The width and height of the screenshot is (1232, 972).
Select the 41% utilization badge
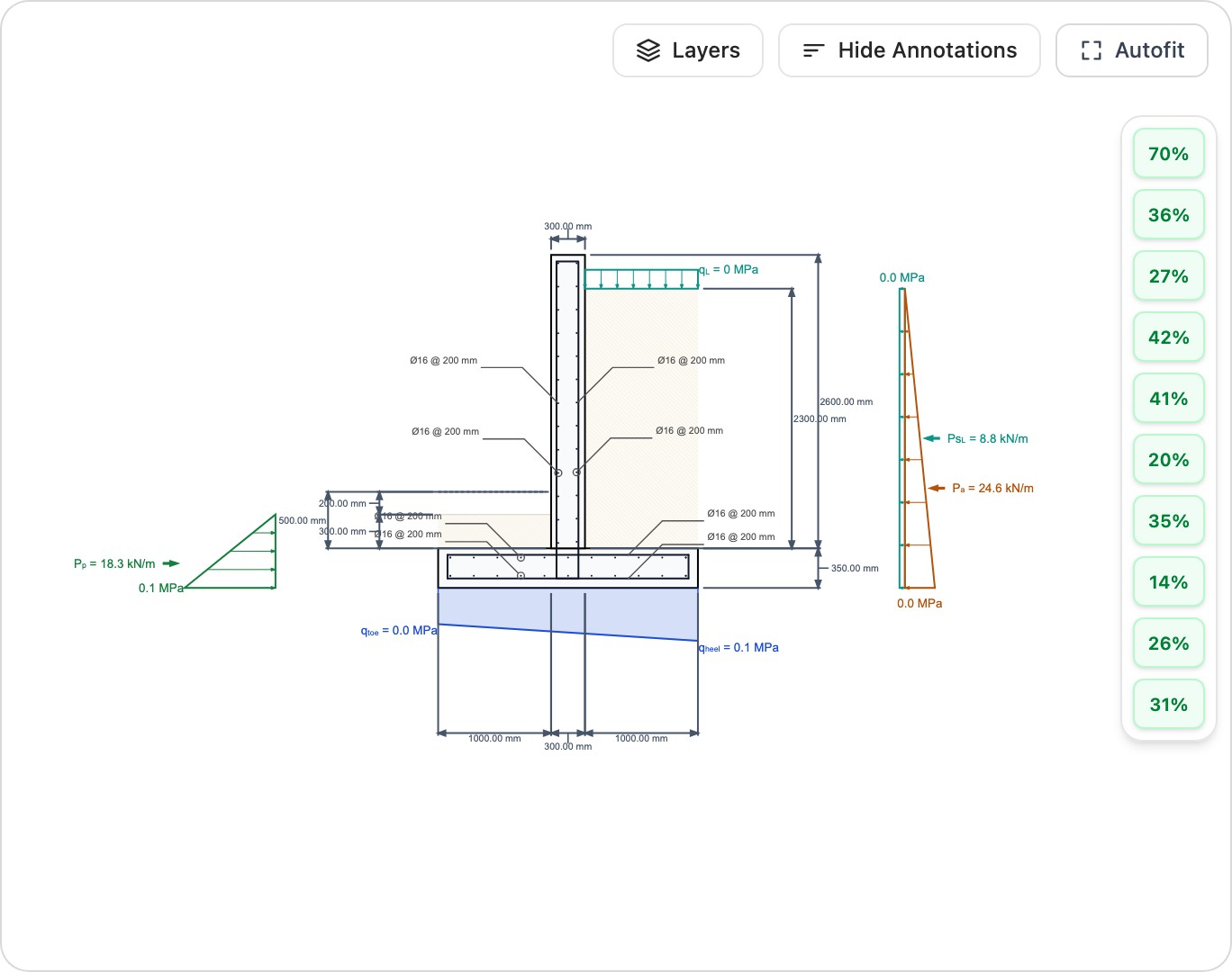tap(1168, 399)
